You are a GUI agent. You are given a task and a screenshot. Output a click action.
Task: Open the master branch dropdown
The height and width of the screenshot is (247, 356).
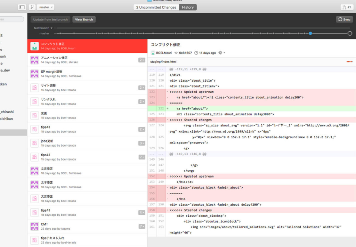pos(46,7)
